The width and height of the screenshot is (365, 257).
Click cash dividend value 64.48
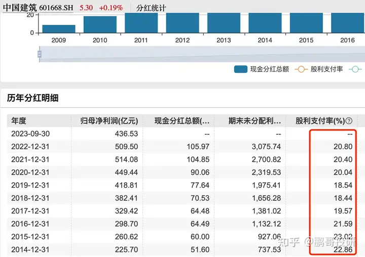(x=200, y=211)
